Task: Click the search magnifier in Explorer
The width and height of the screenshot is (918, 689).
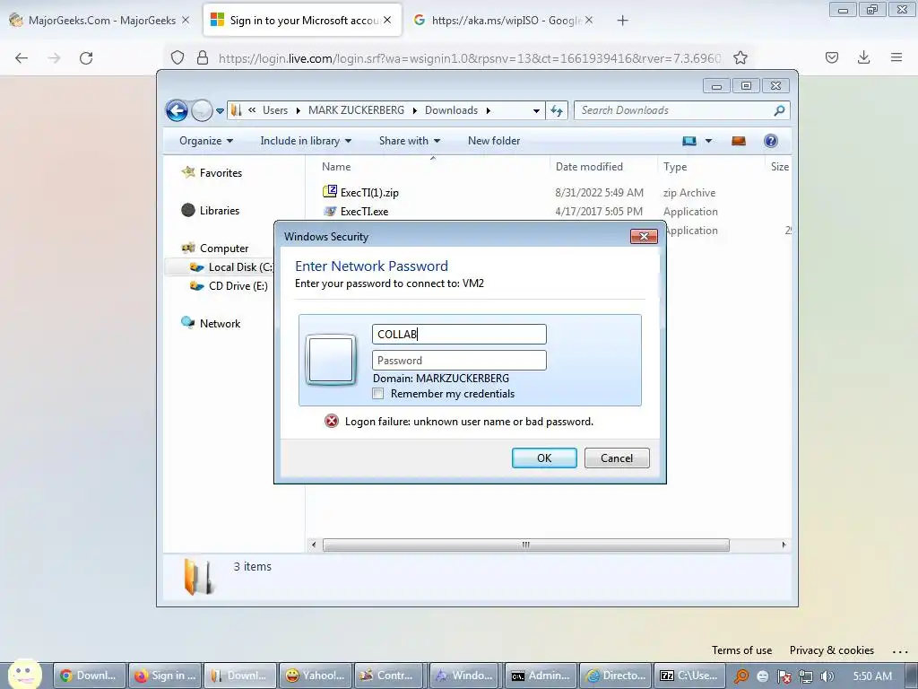Action: tap(779, 110)
